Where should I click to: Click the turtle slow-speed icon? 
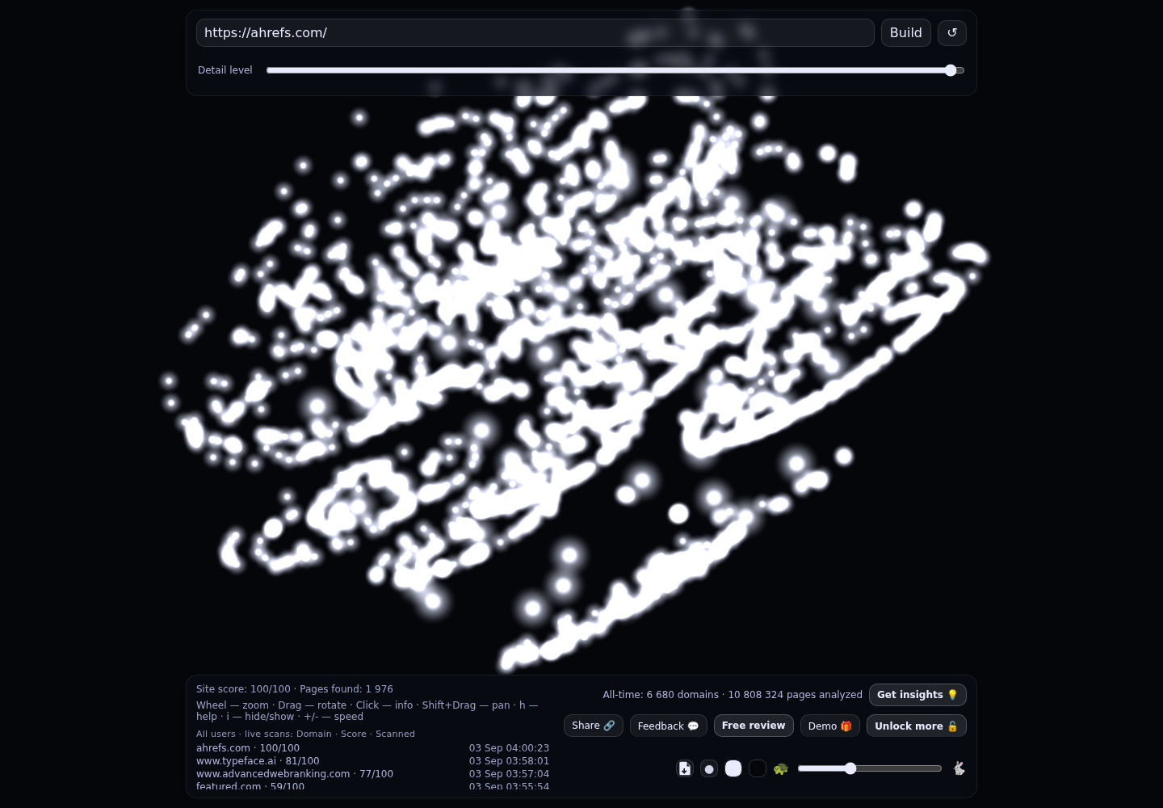[780, 768]
